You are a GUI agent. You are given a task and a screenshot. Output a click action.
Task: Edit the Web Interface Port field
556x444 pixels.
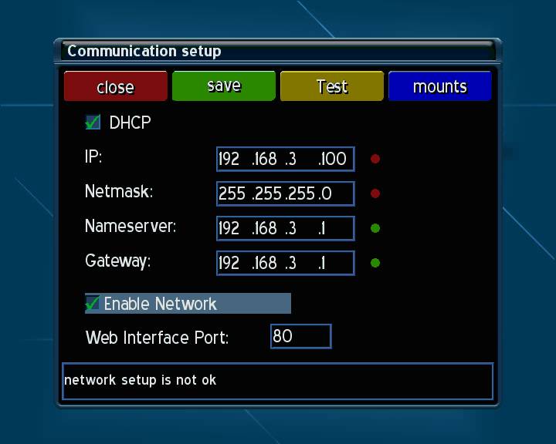point(300,336)
